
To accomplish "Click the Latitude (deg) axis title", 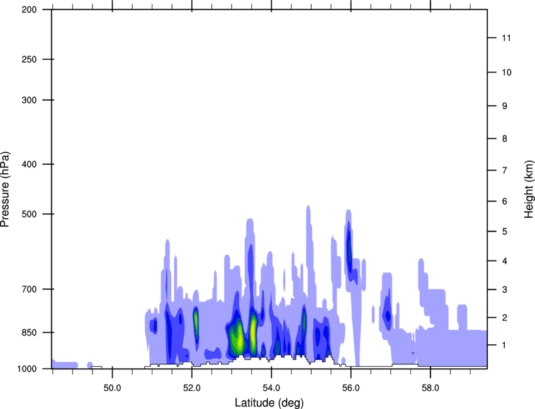I will pyautogui.click(x=269, y=403).
